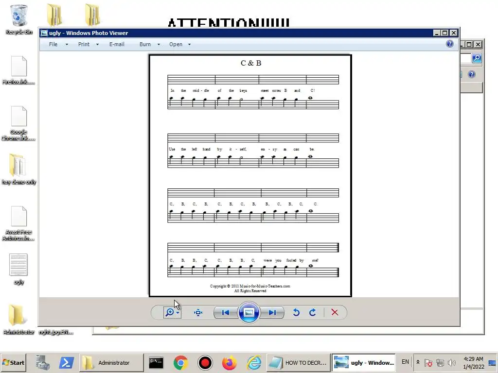Open Action Center flag icon

pyautogui.click(x=428, y=362)
